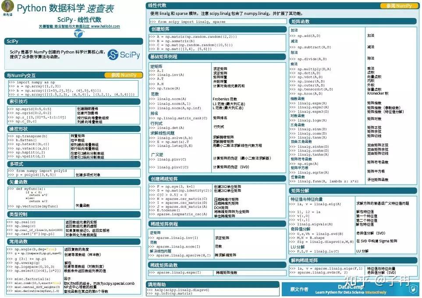422x298 pixels.
Task: Click the DataCamp shield icon in the footer
Action: 412,289
